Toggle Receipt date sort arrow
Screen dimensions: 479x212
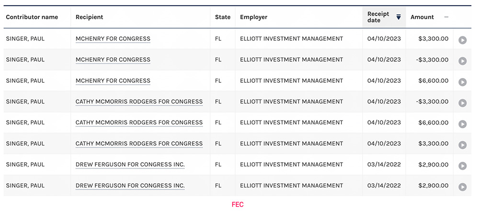[399, 17]
